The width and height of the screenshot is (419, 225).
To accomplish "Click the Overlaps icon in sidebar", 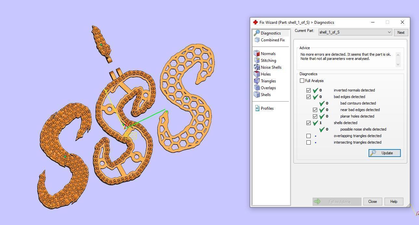I will (x=257, y=88).
